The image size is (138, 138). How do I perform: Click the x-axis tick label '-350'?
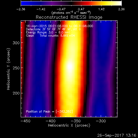[76, 121]
